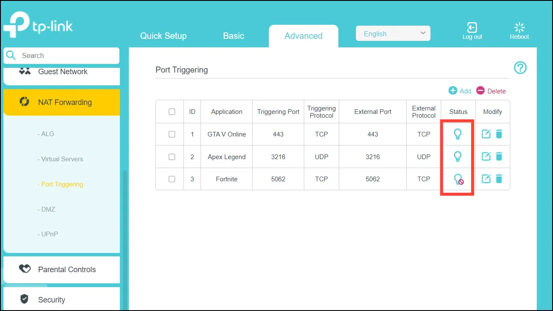Open the English language dropdown
This screenshot has height=311, width=553.
pyautogui.click(x=393, y=33)
